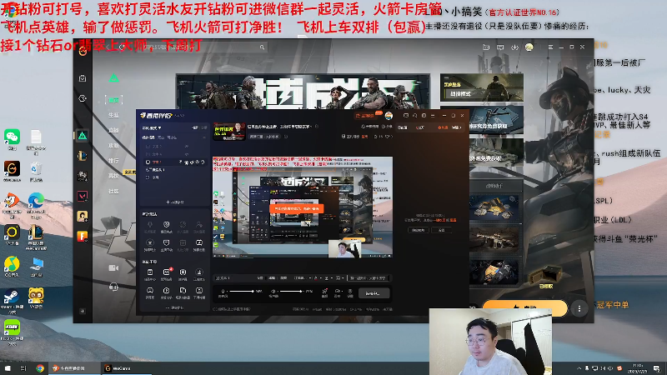Open the download-arrow live tool icon
Screen dimensions: 667x375
tap(198, 274)
